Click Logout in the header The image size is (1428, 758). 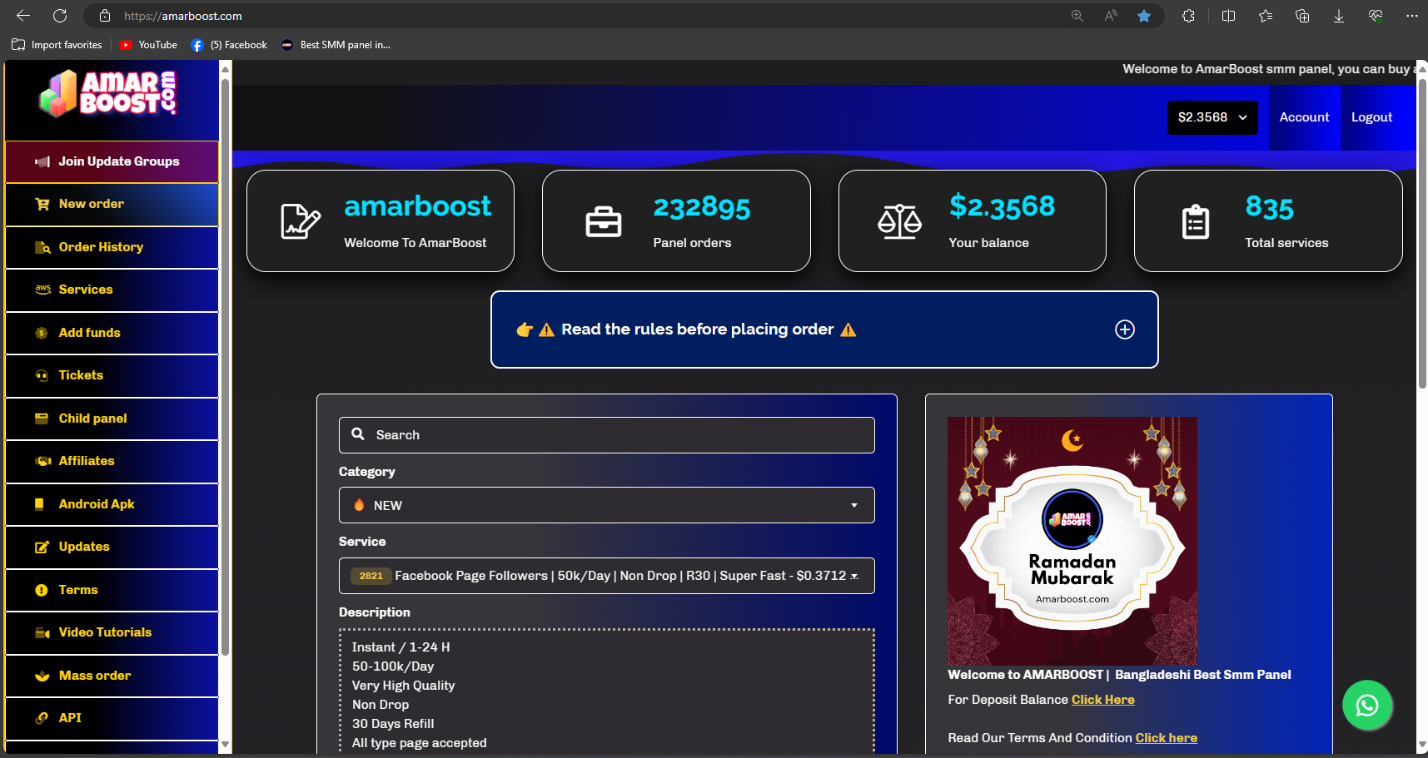click(x=1371, y=117)
